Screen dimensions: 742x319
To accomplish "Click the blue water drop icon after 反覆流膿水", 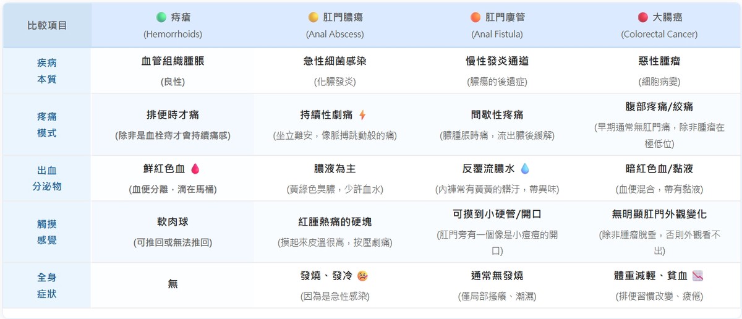I will coord(525,168).
